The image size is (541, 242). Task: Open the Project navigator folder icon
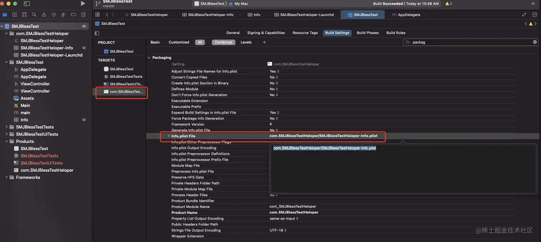(x=5, y=15)
